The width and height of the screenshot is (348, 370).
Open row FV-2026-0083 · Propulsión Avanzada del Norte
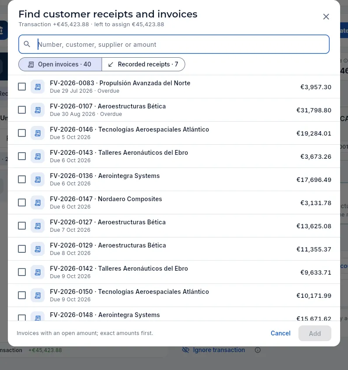[x=174, y=87]
